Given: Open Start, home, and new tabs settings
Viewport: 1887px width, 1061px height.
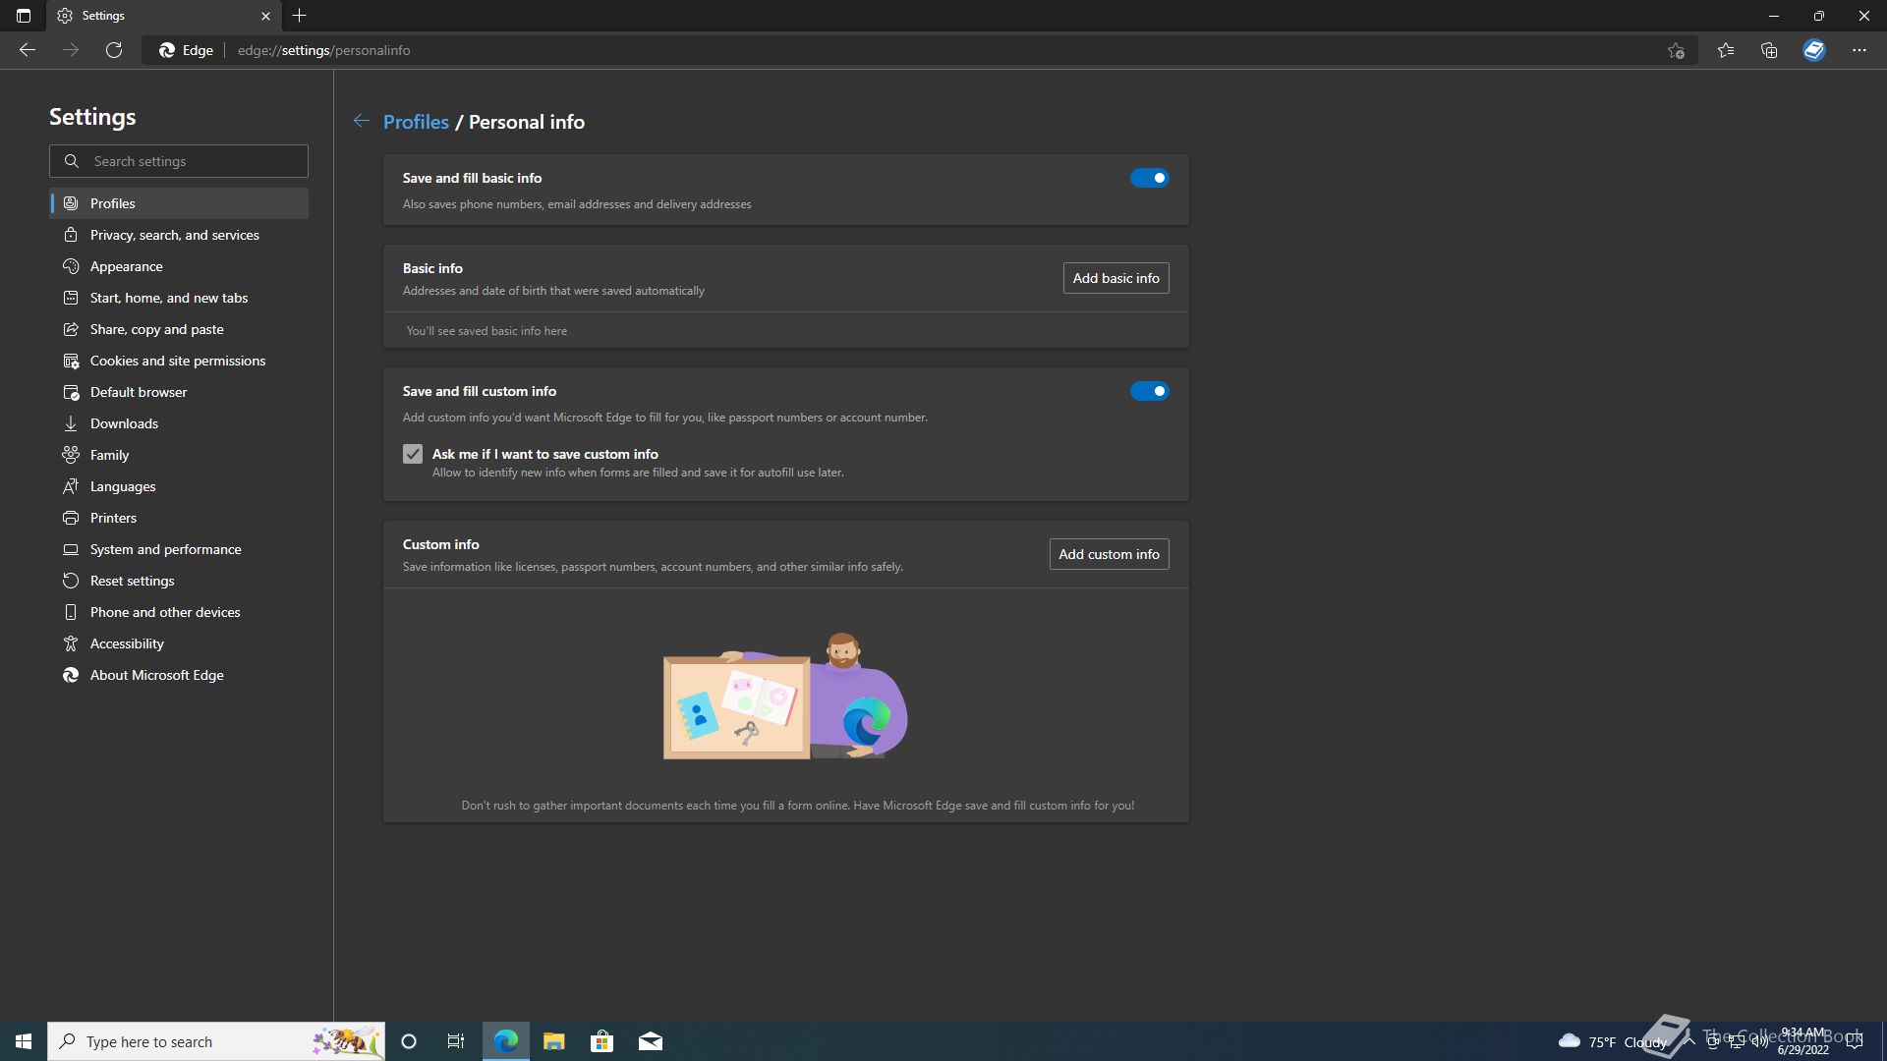Looking at the screenshot, I should 179,298.
